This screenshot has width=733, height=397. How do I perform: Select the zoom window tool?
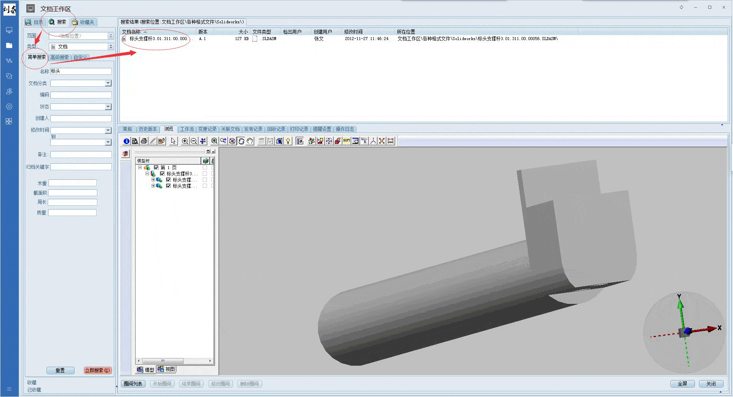(214, 141)
